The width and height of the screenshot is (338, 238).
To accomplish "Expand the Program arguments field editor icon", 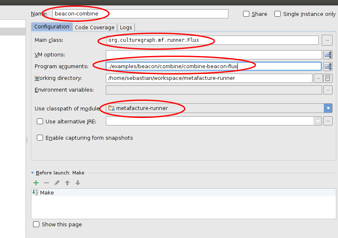I will tap(328, 67).
